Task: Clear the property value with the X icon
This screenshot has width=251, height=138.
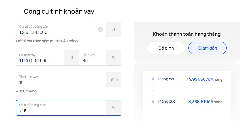Action: [100, 30]
